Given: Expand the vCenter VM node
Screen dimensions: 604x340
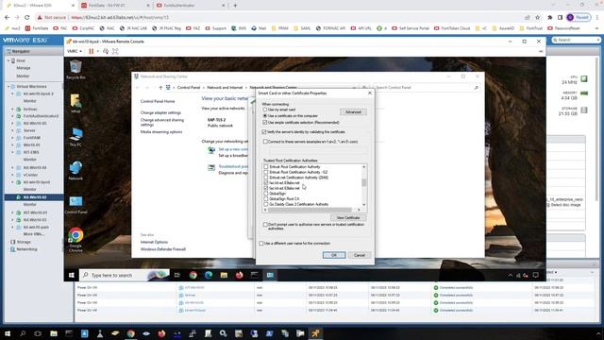Looking at the screenshot, I should coord(12,175).
